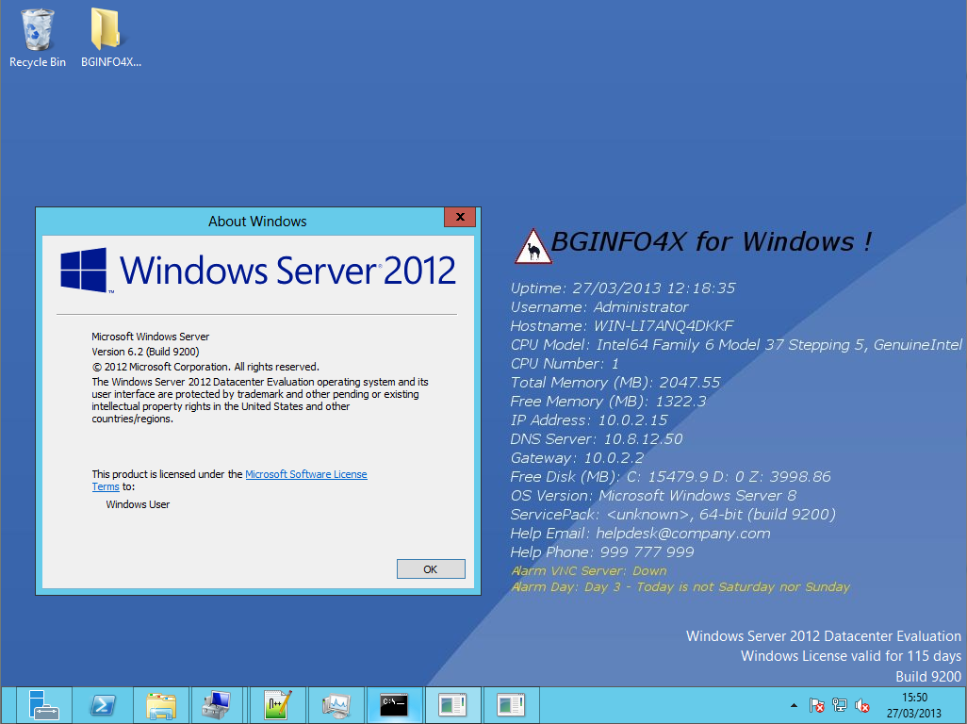Open the Action Center flag icon

coord(817,705)
